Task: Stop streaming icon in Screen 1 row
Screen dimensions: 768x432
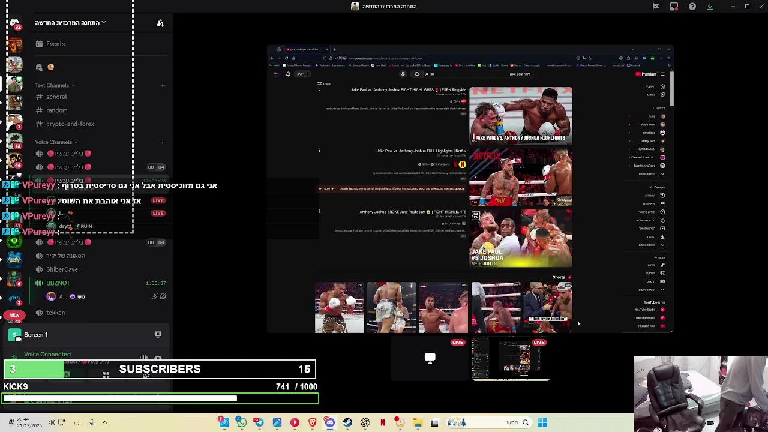Action: click(x=158, y=334)
